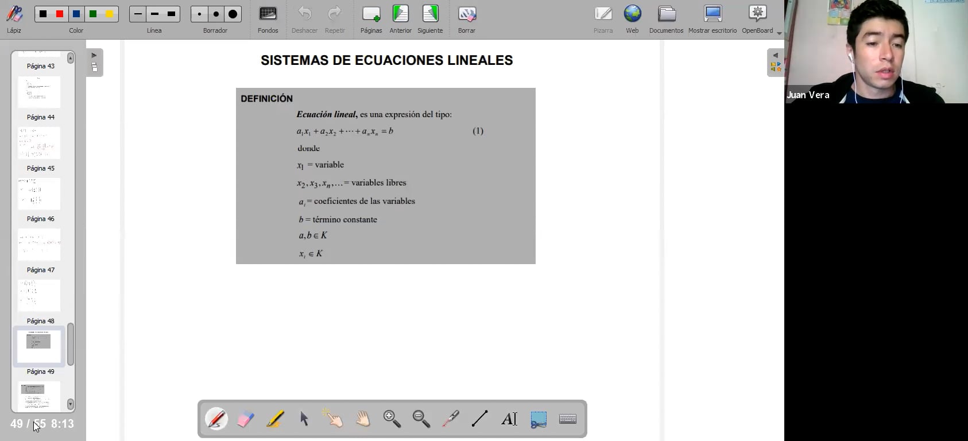
Task: Select the text tool in bottom palette
Action: click(509, 419)
